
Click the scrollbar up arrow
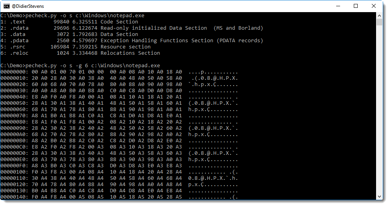(x=379, y=16)
